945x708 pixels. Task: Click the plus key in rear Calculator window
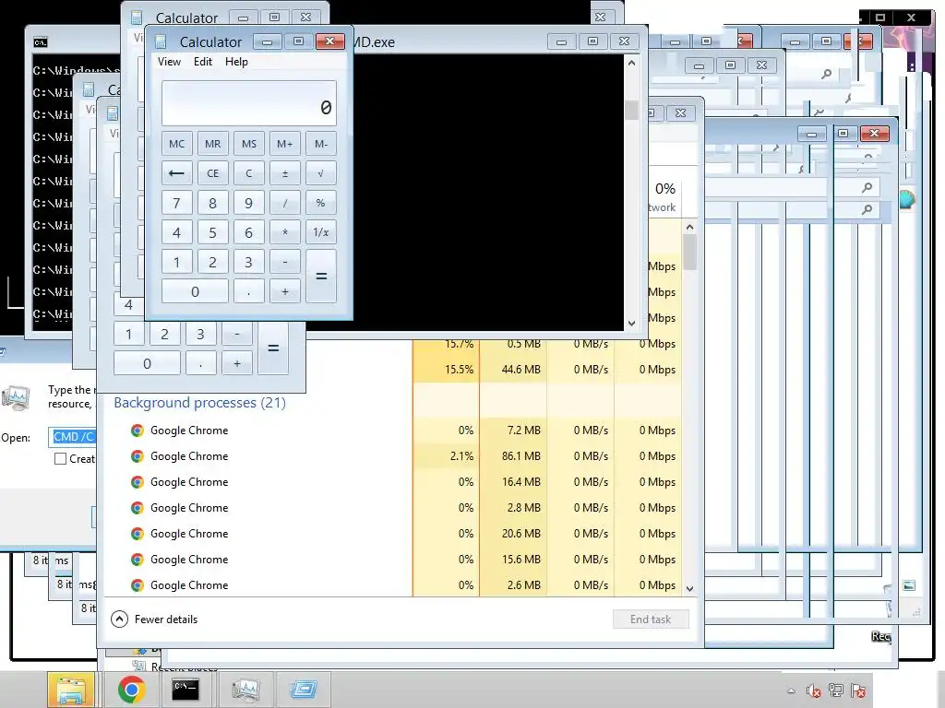point(237,363)
